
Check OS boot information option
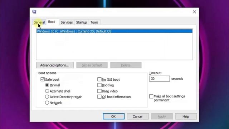point(99,97)
